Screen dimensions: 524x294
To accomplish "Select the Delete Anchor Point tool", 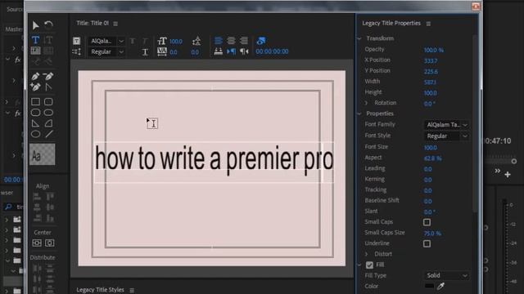I will click(48, 76).
